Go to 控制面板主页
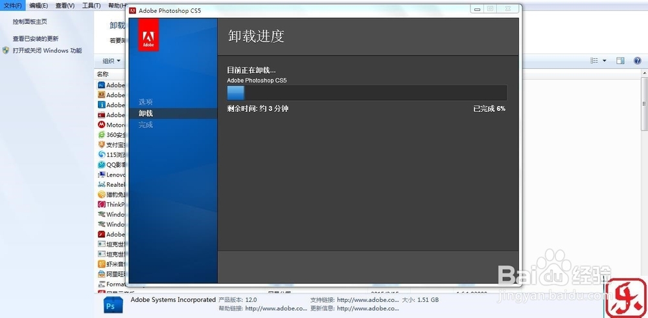Viewport: 648px width, 318px height. coord(30,21)
